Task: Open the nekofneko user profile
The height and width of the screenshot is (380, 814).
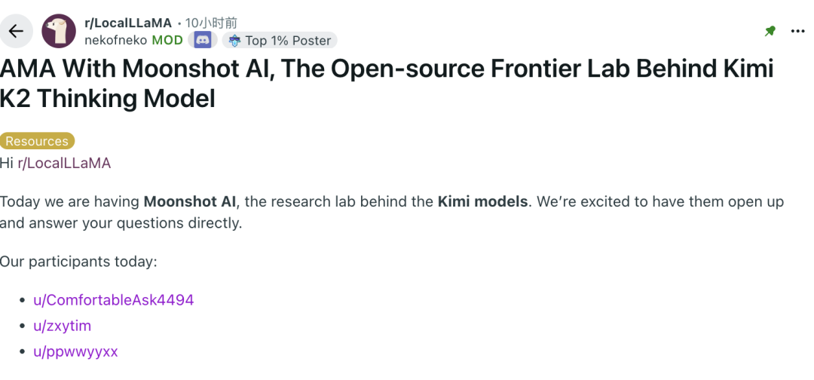Action: coord(115,40)
